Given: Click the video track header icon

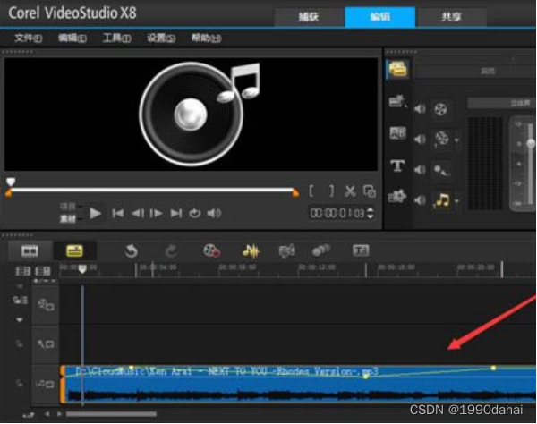Looking at the screenshot, I should point(46,304).
